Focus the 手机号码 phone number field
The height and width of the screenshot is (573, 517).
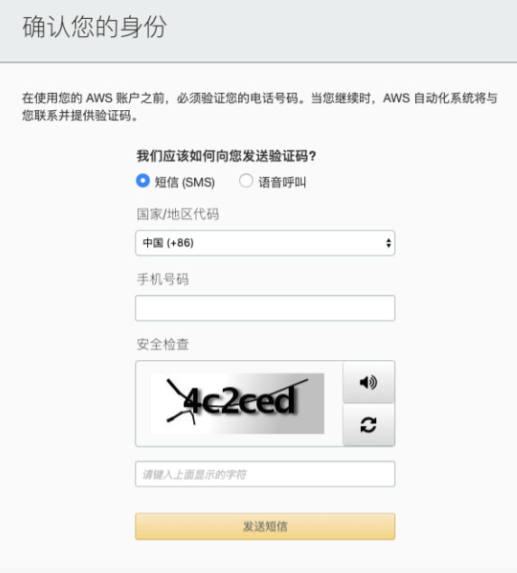coord(265,308)
